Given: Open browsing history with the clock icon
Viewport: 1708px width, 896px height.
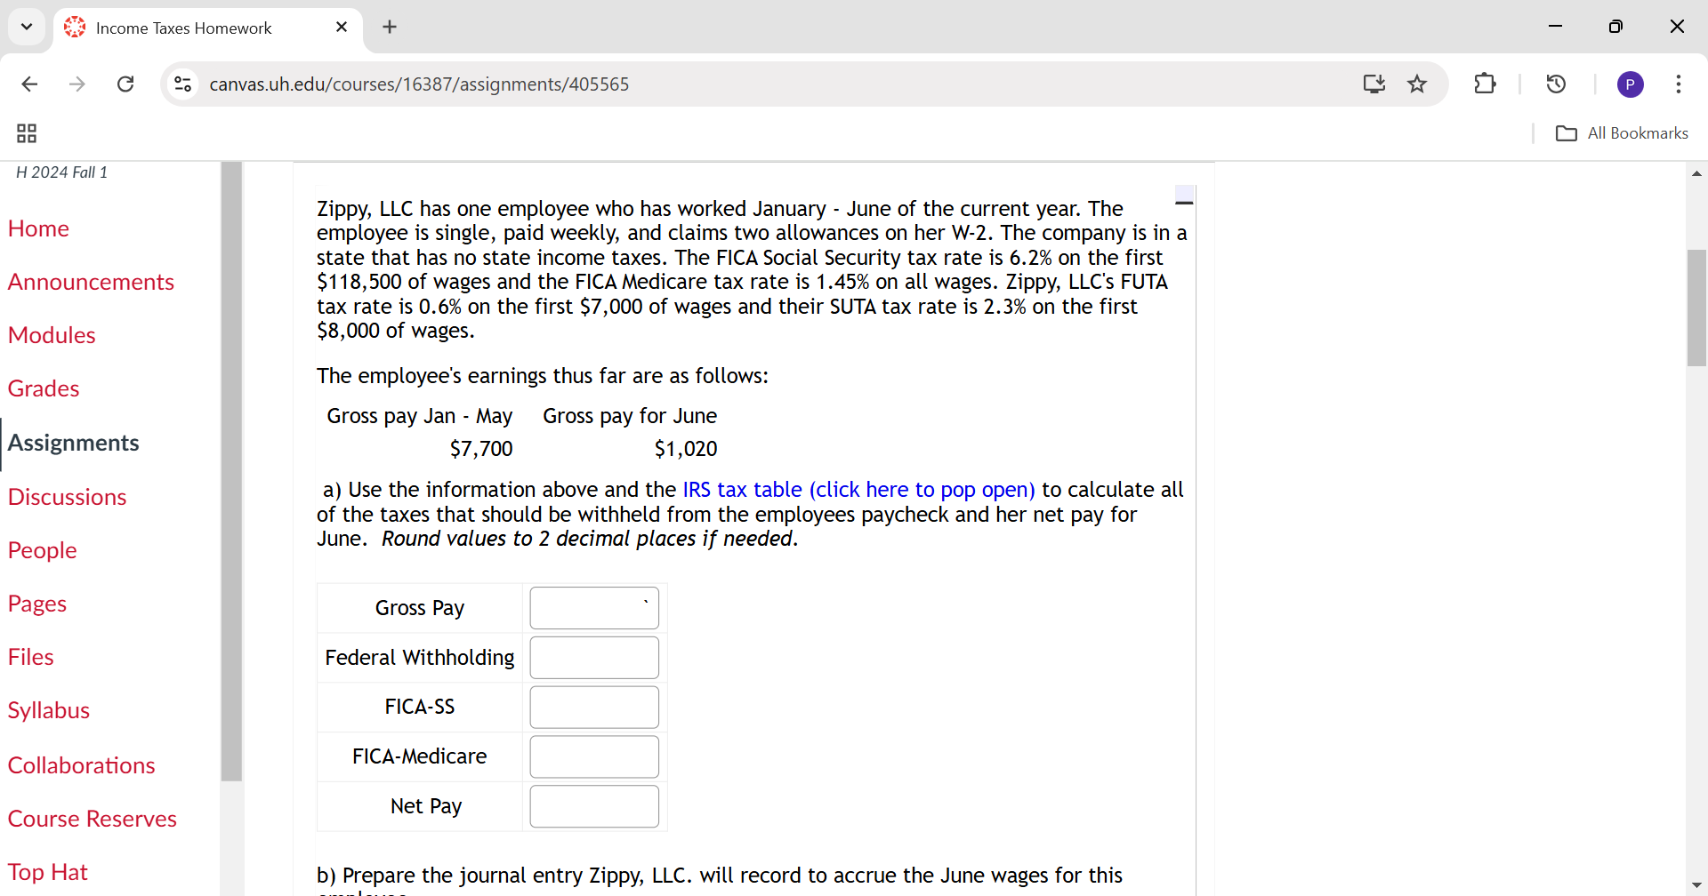Looking at the screenshot, I should click(x=1556, y=84).
